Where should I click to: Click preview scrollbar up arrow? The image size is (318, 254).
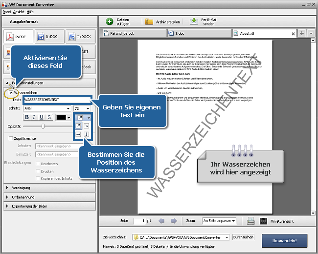point(313,41)
